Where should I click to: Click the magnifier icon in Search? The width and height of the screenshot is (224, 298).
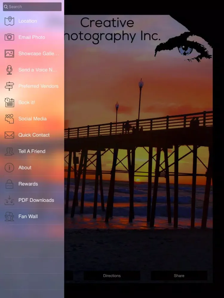pos(6,7)
